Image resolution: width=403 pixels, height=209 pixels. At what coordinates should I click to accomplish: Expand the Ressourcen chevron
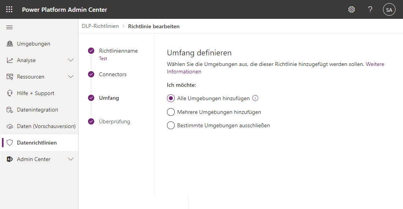tap(71, 77)
